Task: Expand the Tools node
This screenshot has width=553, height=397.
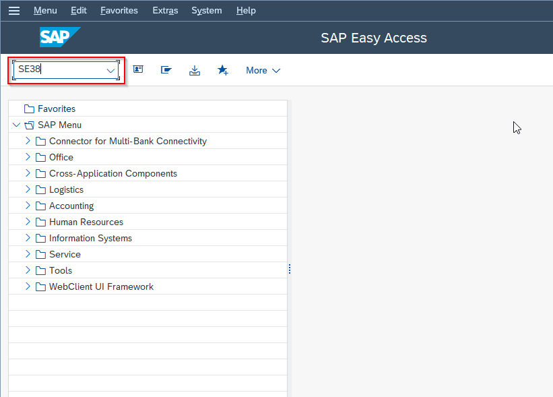Action: [x=28, y=270]
